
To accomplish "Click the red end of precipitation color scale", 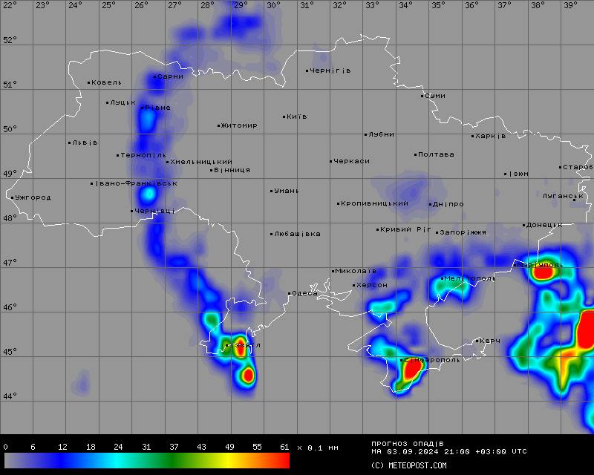I will 284,461.
